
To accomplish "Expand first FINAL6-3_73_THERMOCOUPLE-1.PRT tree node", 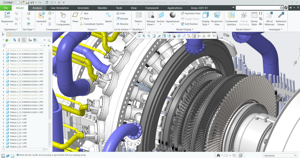I will (3, 50).
